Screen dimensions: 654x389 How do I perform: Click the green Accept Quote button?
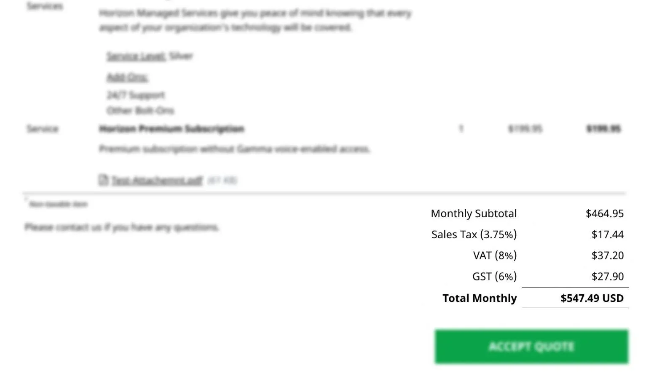click(531, 346)
